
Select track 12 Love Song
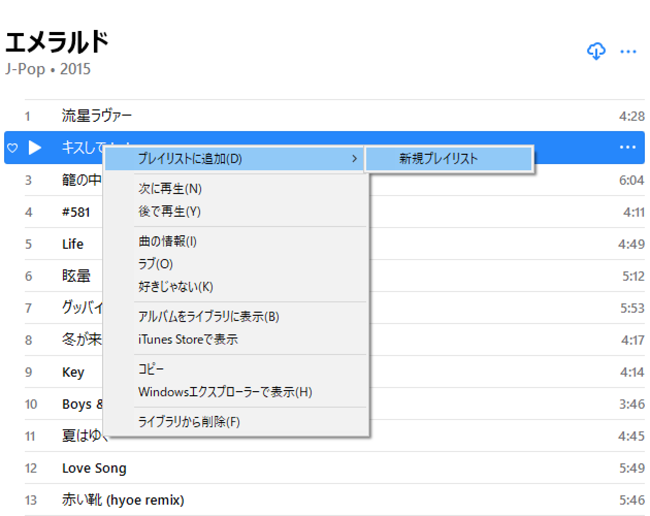coord(94,468)
